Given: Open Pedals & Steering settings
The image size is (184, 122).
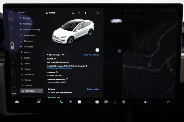Looking at the screenshot, I should click(30, 29).
